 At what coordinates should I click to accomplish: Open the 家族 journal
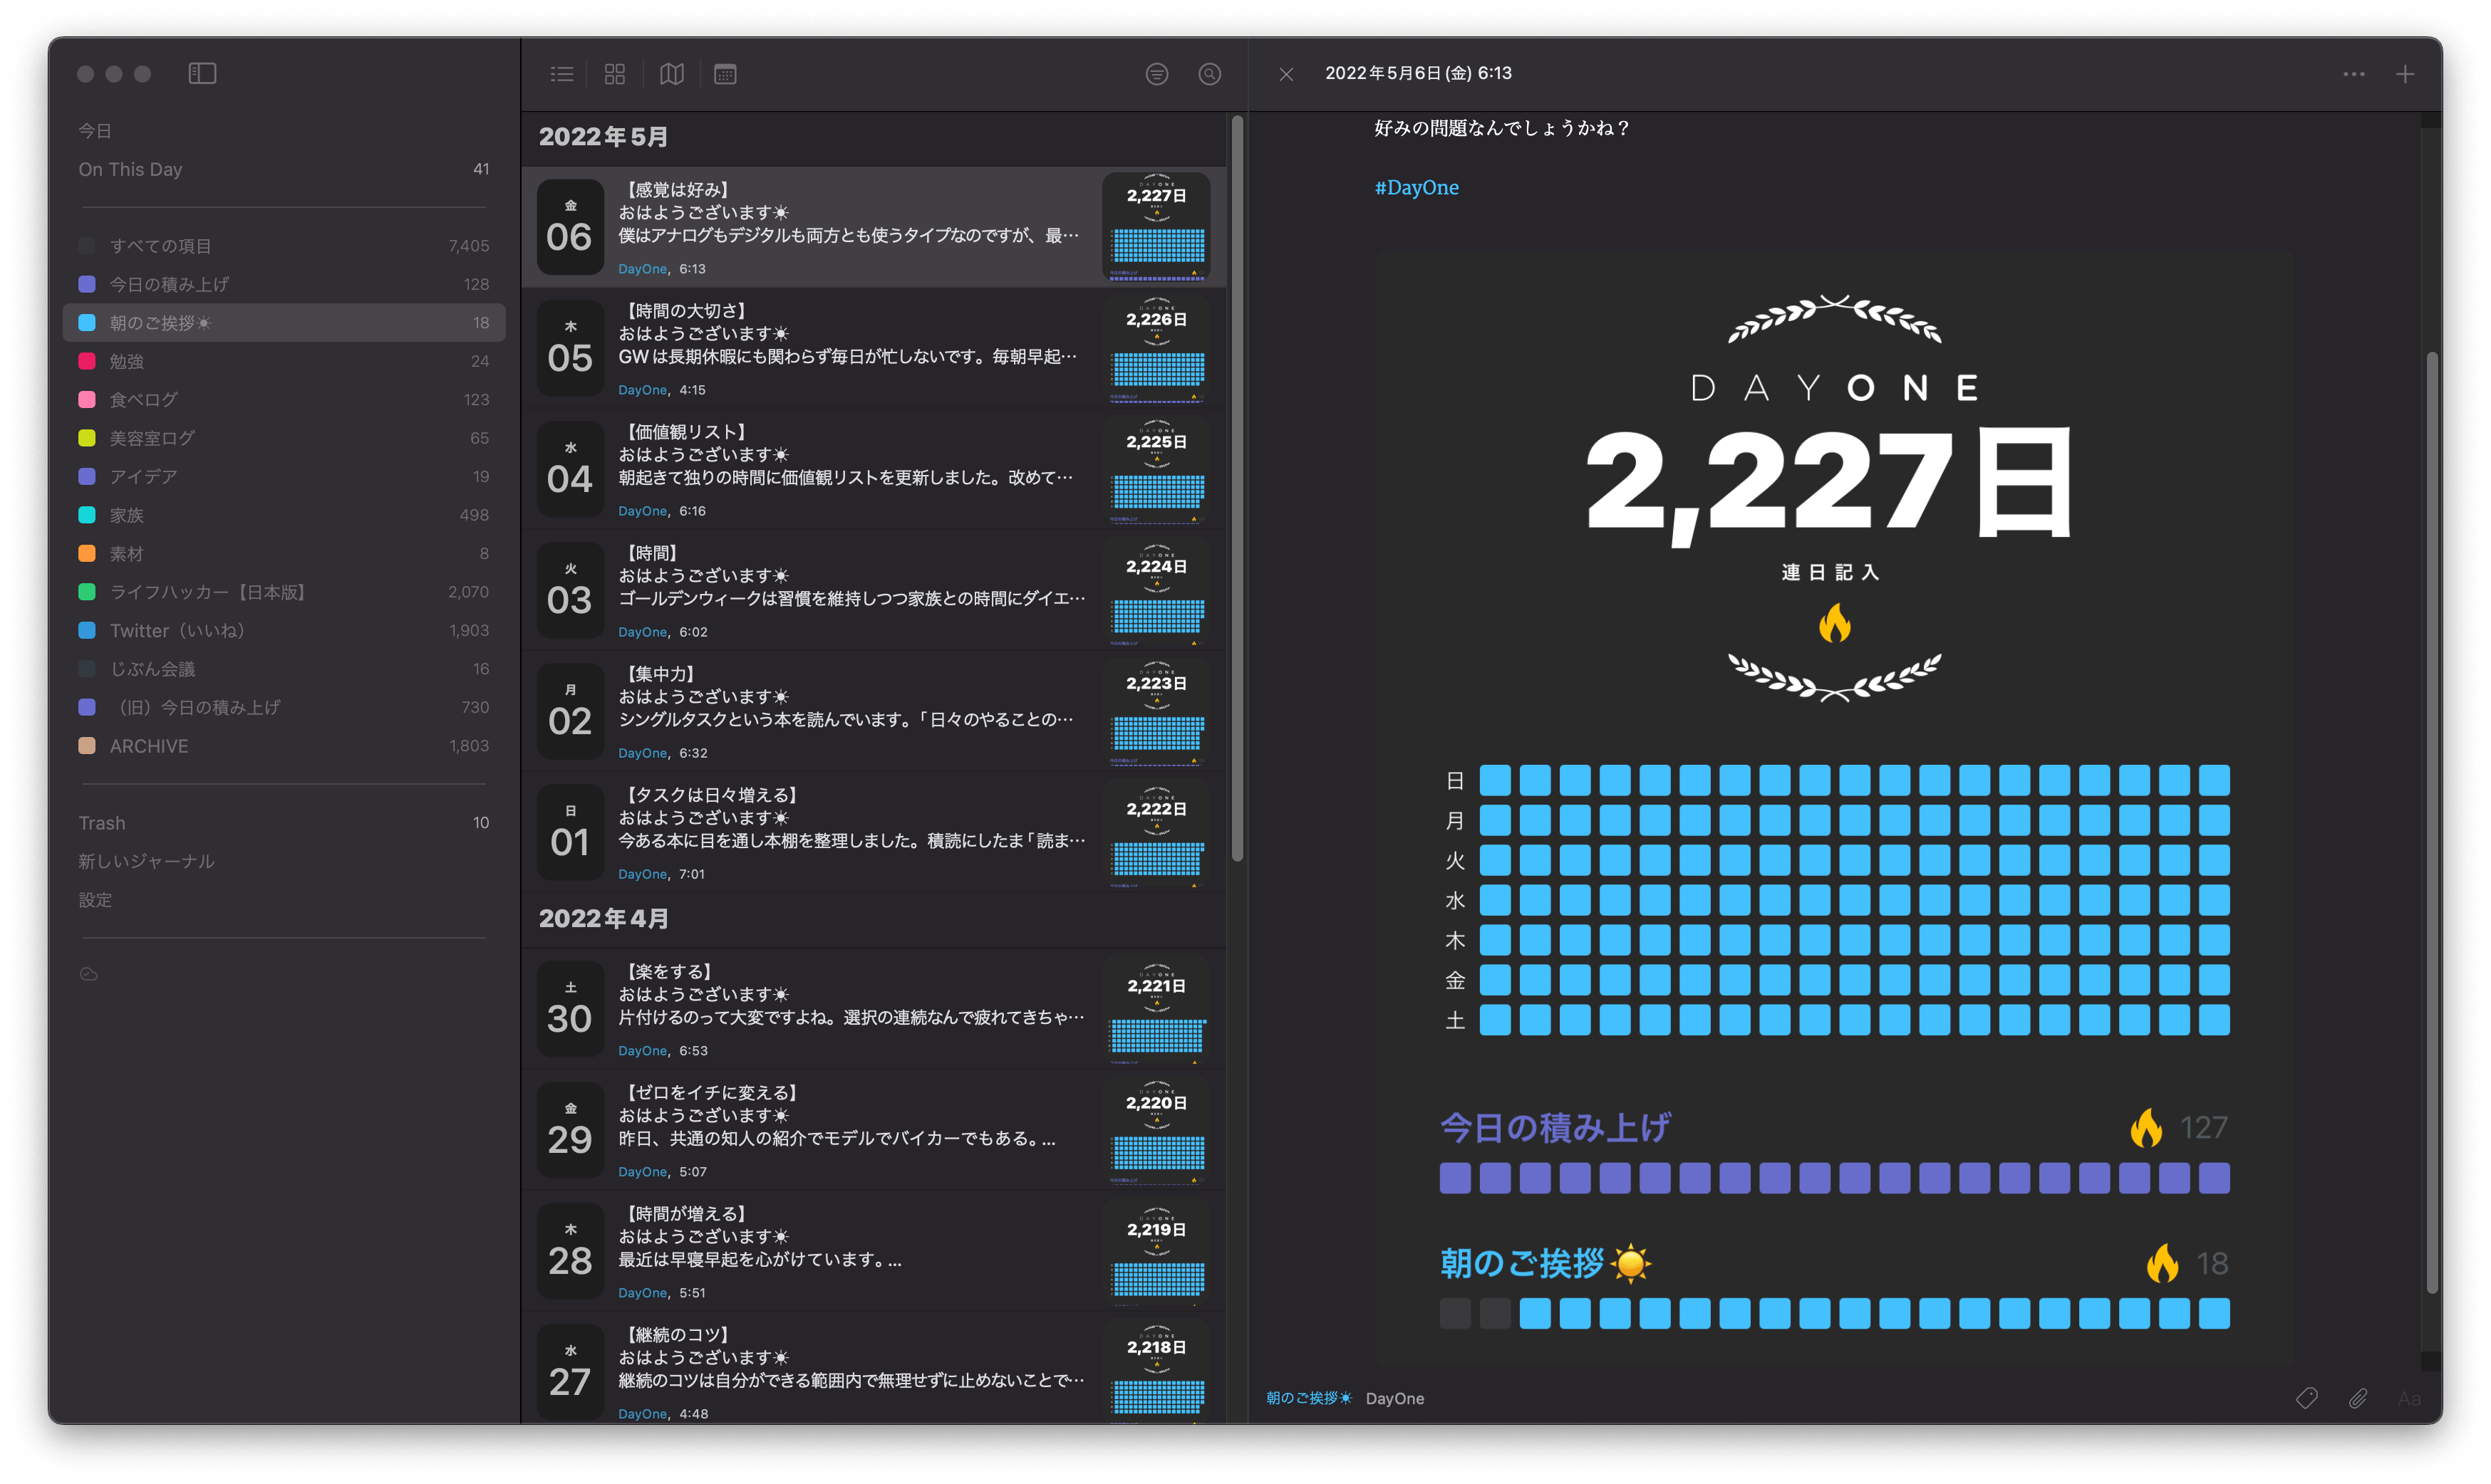[x=284, y=515]
